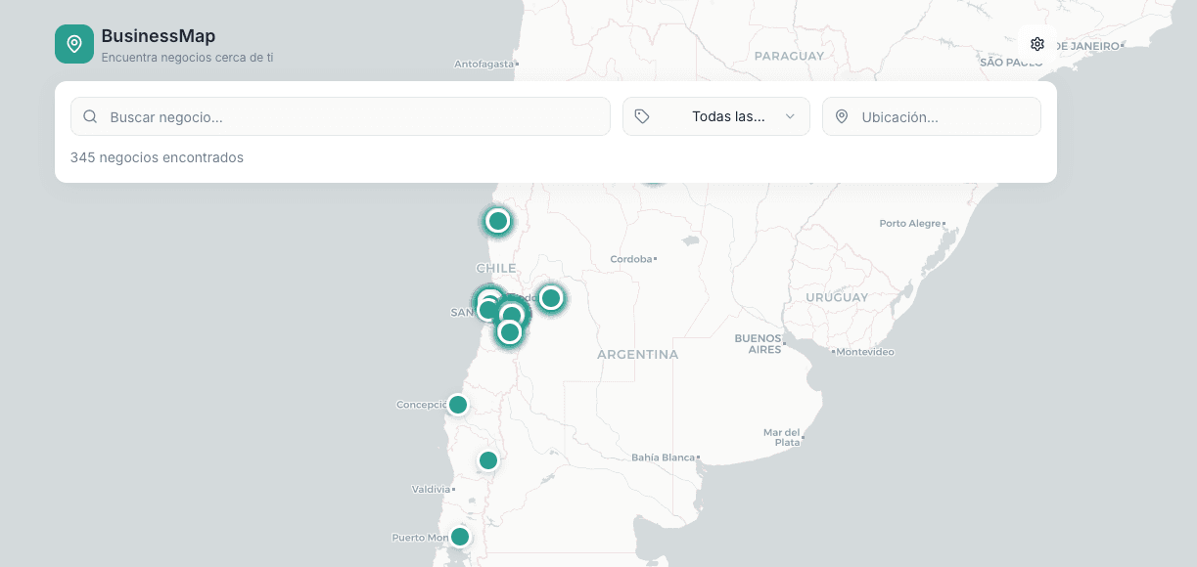This screenshot has height=567, width=1197.
Task: Select the business marker near Valdivia
Action: coord(487,459)
